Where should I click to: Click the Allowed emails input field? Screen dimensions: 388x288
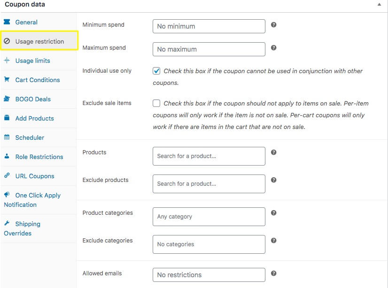click(209, 275)
